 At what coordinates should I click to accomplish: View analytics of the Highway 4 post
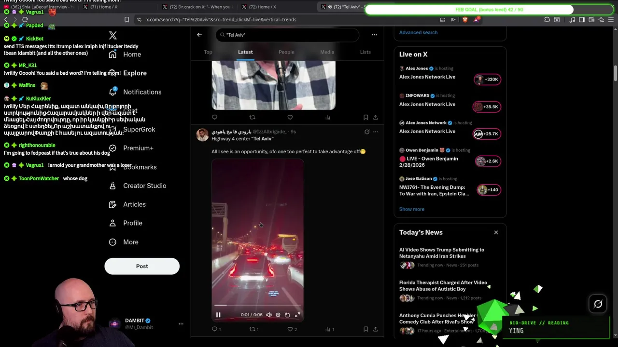(329, 329)
